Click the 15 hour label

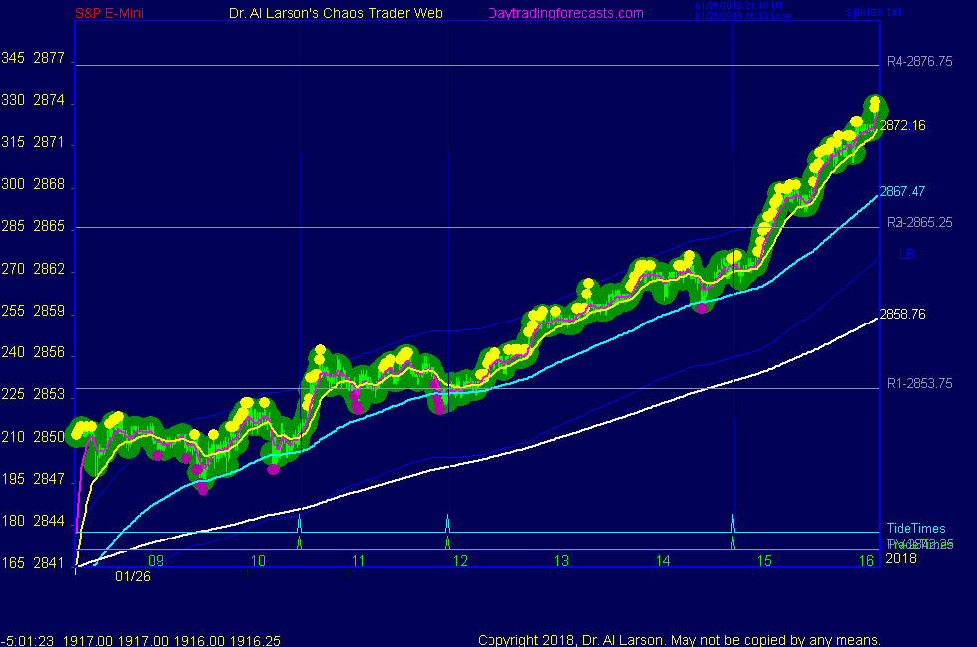[764, 561]
